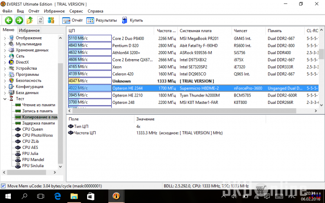Image resolution: width=325 pixels, height=203 pixels.
Task: Open the Справка menu
Action: [x=95, y=11]
